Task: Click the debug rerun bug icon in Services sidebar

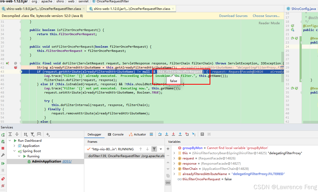Action: coord(3,141)
